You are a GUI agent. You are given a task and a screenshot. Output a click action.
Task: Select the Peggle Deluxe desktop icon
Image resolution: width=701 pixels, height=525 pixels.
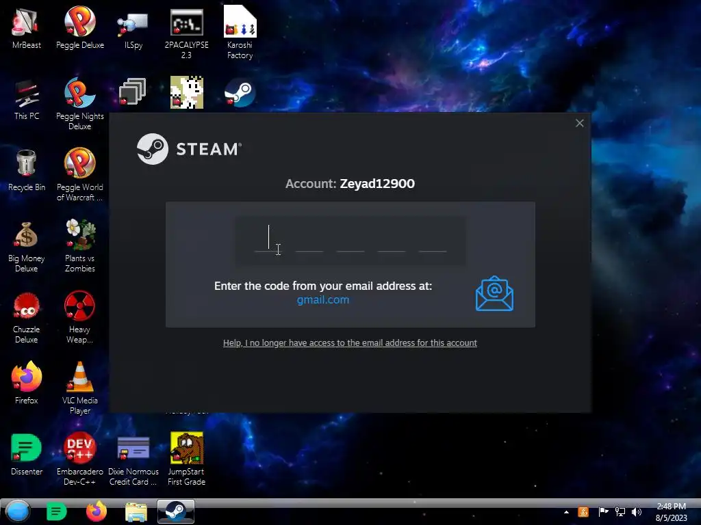click(80, 29)
